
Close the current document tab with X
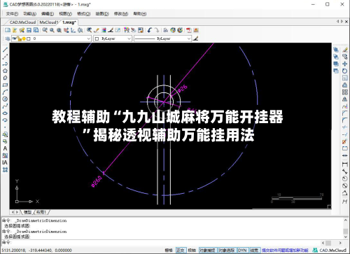click(x=346, y=22)
